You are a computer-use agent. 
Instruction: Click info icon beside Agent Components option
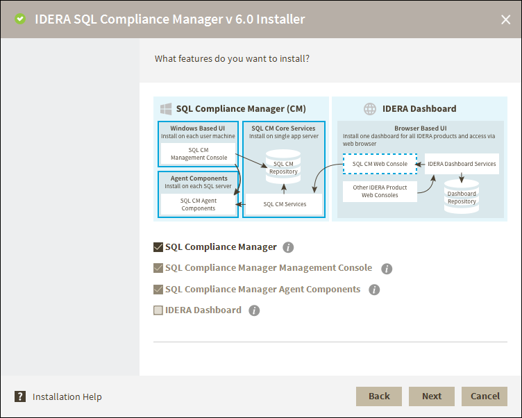point(374,290)
